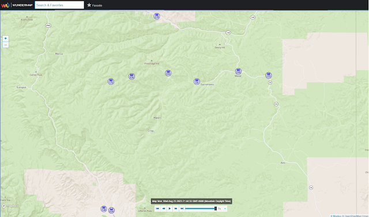The width and height of the screenshot is (369, 217).
Task: Open the rain station marker reading 2.43 at Weed
Action: pyautogui.click(x=238, y=71)
